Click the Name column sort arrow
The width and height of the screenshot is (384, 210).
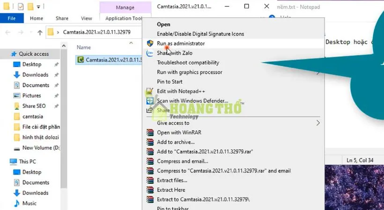(131, 43)
